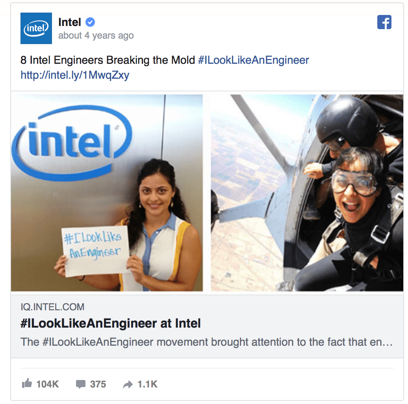Click the blue verified badge

click(90, 22)
